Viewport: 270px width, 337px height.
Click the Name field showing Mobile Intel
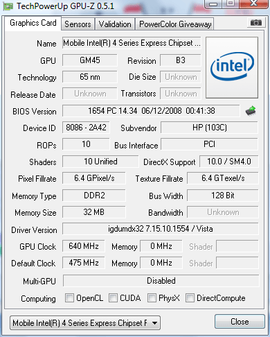click(132, 43)
